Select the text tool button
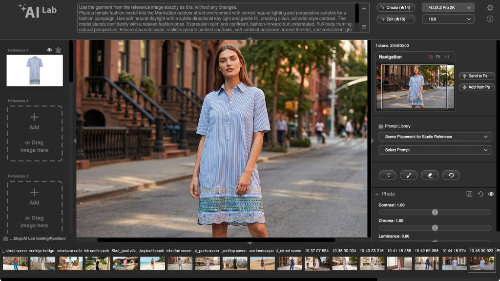The image size is (500, 281). tap(387, 175)
